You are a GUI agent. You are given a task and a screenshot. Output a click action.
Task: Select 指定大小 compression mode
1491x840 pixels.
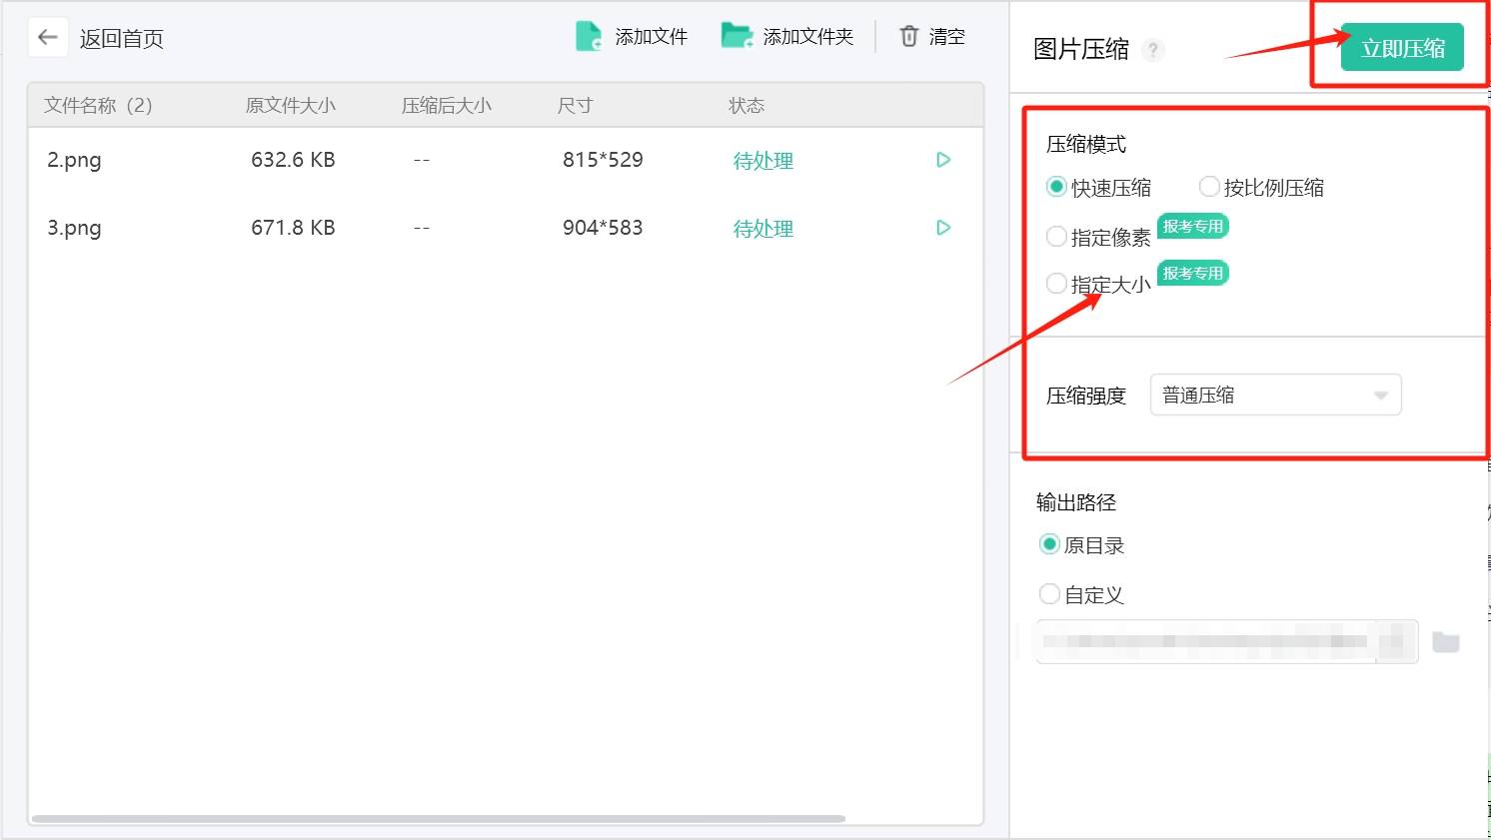pos(1056,284)
